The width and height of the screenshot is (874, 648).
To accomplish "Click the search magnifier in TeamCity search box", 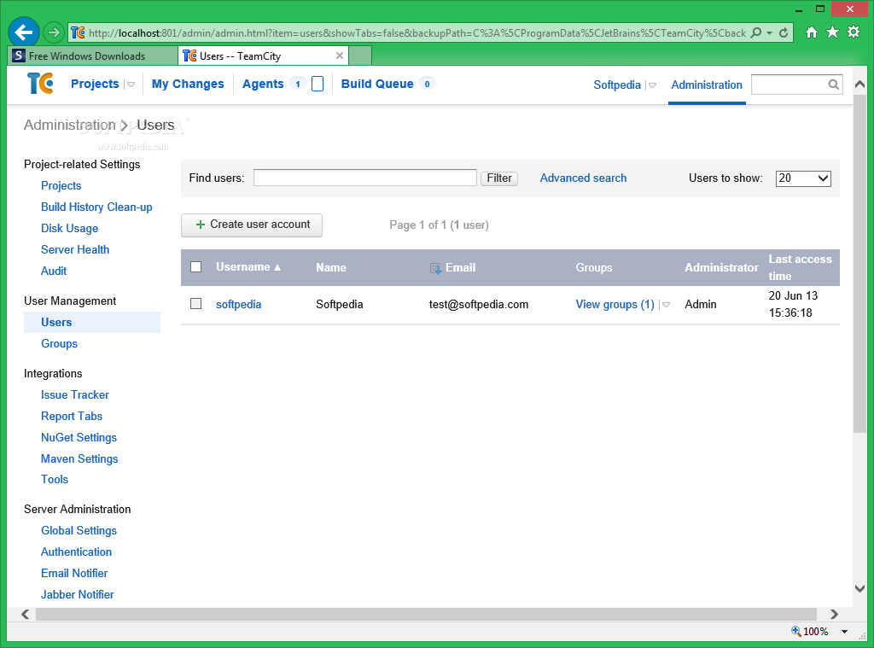I will [833, 85].
